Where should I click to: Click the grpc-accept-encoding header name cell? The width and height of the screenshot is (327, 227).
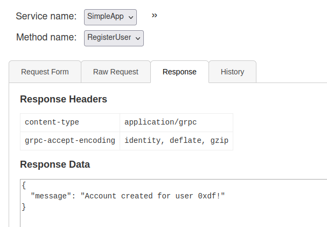pyautogui.click(x=69, y=141)
